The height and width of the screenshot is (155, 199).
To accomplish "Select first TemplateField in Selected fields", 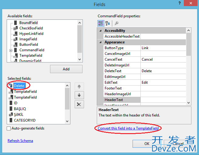I will coord(25,92).
